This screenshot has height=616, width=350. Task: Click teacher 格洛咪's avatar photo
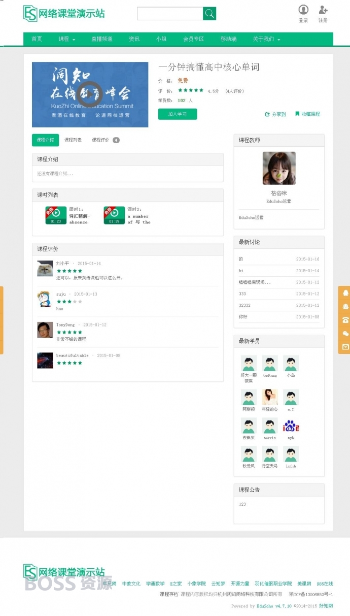(279, 168)
